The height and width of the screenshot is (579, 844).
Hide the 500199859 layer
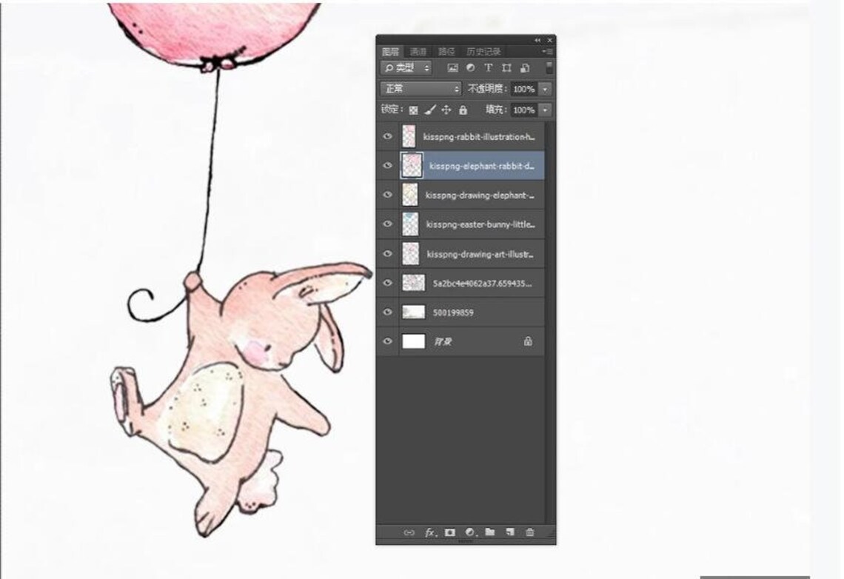coord(387,312)
